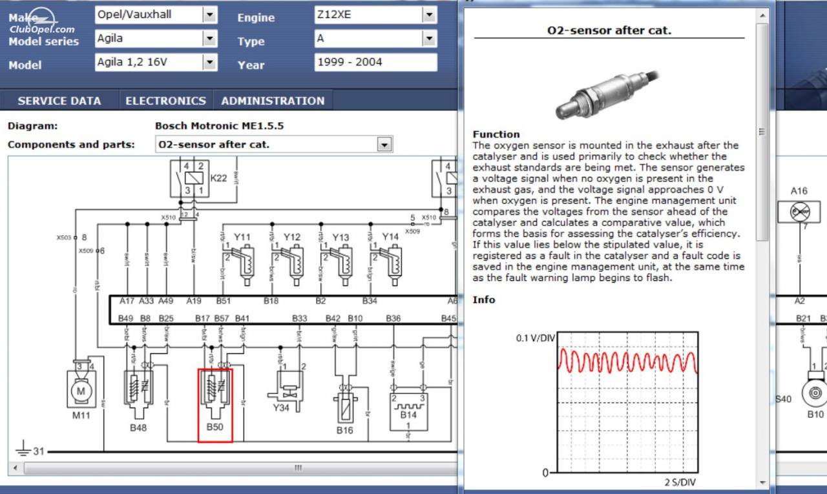The image size is (827, 494).
Task: Open the Model dropdown arrow for Agila 1,2 16V
Action: tap(210, 62)
